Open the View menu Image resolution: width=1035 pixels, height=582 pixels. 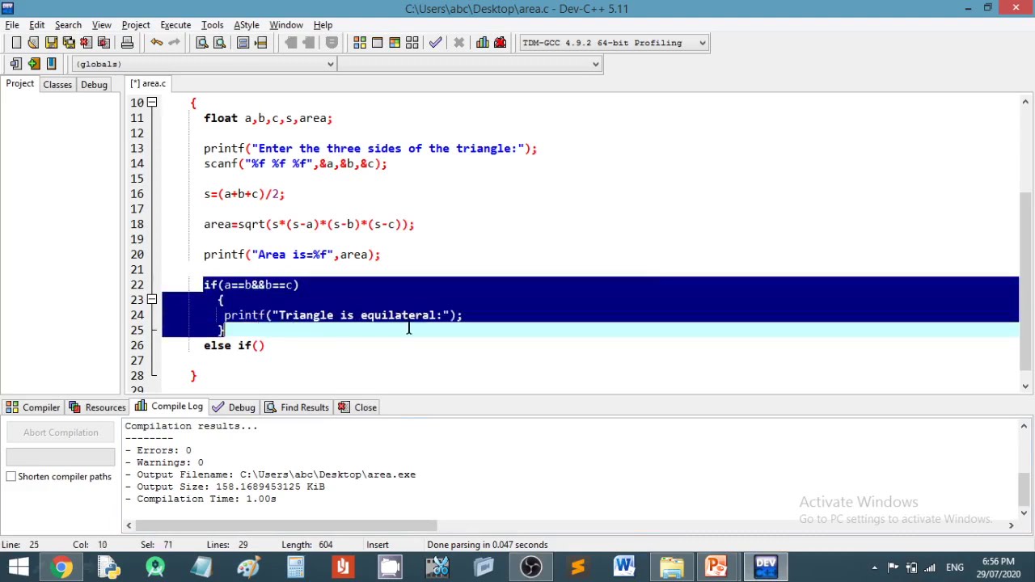tap(101, 25)
